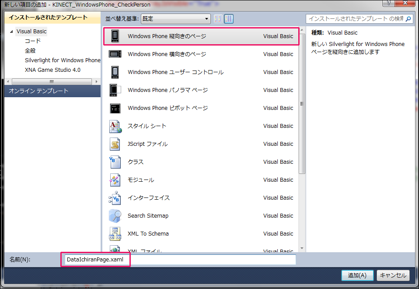The image size is (419, 289).
Task: Click the tree pane horizontal scrollbar thumb
Action: 52,81
